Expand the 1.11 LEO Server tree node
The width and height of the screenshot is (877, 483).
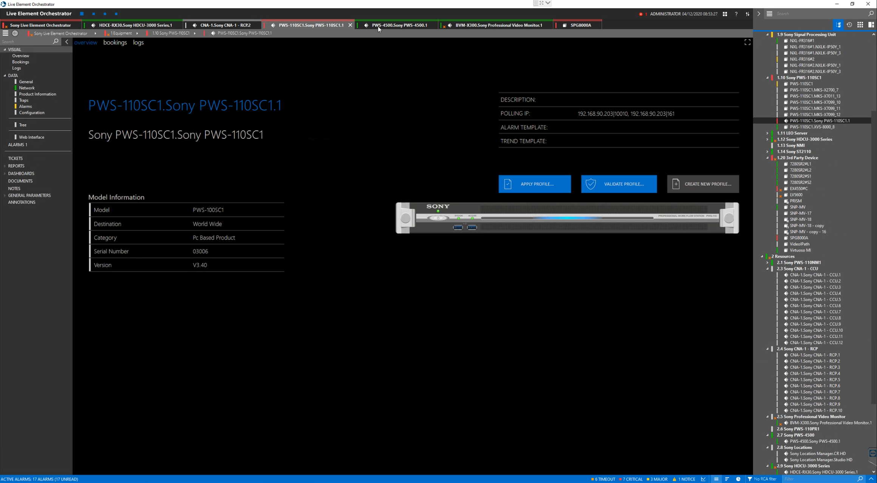(x=767, y=133)
